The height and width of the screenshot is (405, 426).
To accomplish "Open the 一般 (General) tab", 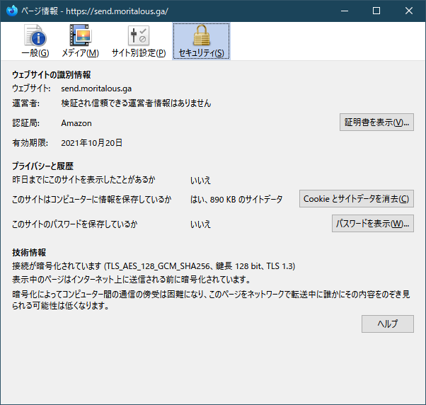I will 35,41.
